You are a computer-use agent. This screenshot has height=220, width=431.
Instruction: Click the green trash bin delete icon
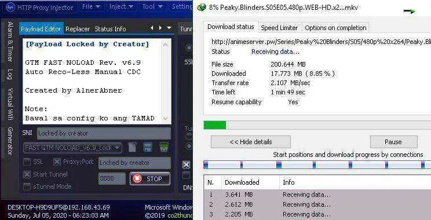click(164, 148)
